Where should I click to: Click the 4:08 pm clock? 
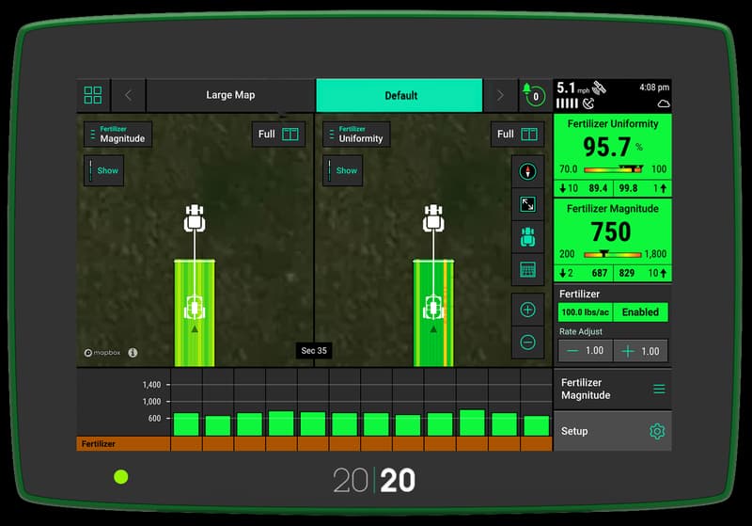tap(654, 88)
